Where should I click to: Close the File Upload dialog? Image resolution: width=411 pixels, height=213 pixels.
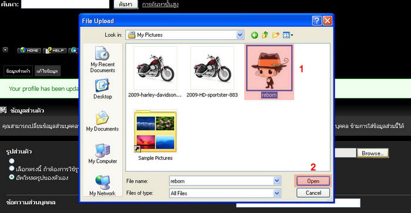[x=327, y=20]
